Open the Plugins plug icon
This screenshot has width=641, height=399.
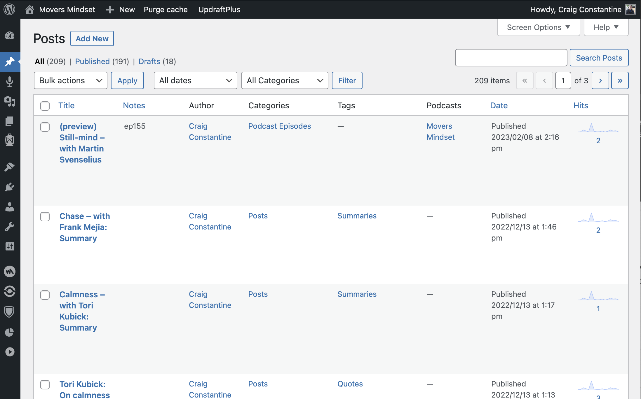pyautogui.click(x=10, y=187)
